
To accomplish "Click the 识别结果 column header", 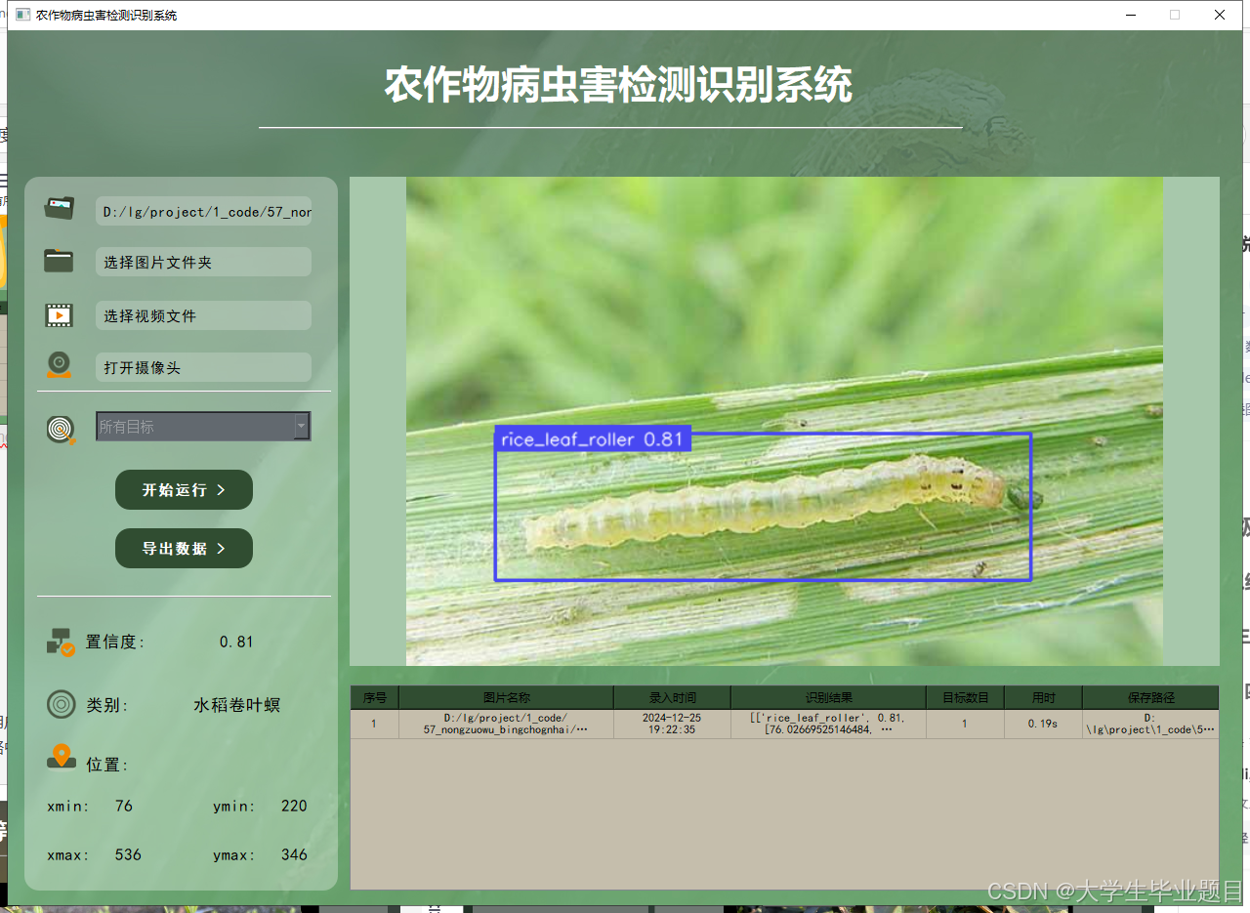I will pos(829,697).
